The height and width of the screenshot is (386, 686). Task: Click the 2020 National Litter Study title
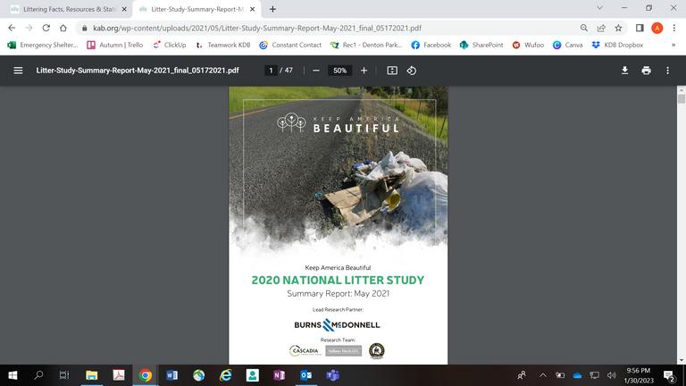pyautogui.click(x=338, y=280)
